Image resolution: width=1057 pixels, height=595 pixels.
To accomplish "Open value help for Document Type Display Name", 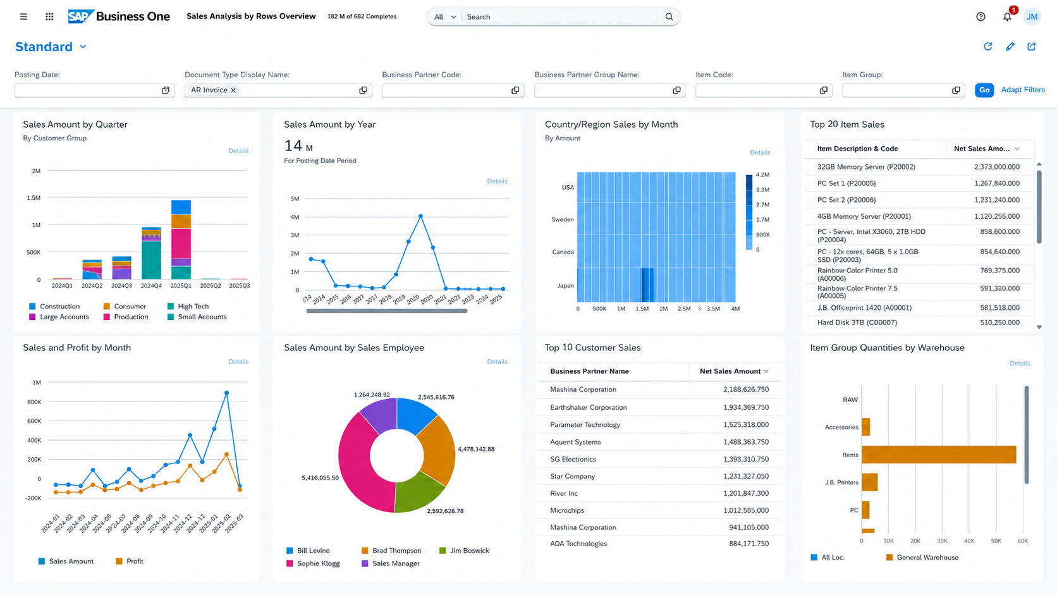I will (363, 90).
